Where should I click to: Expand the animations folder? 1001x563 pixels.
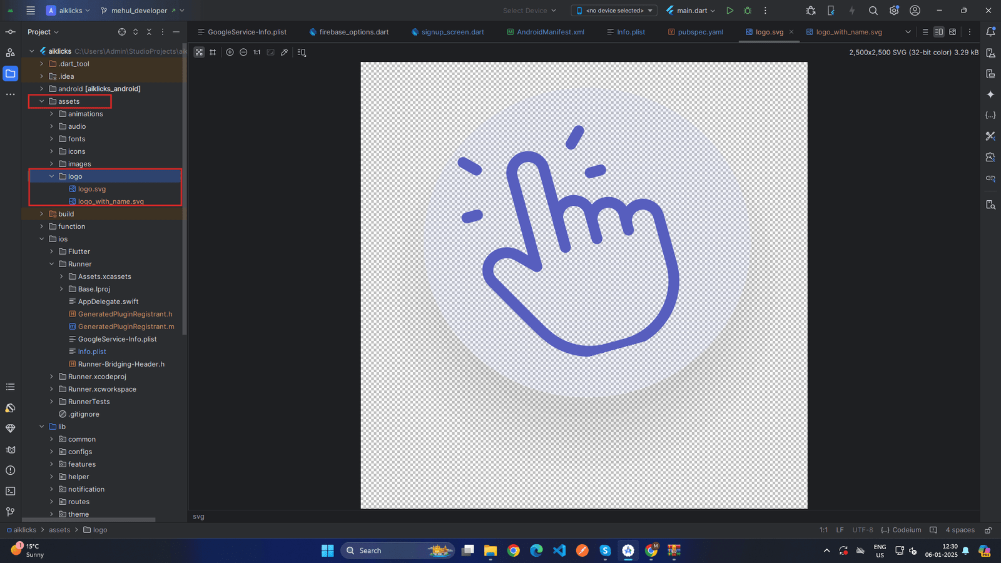pos(52,114)
